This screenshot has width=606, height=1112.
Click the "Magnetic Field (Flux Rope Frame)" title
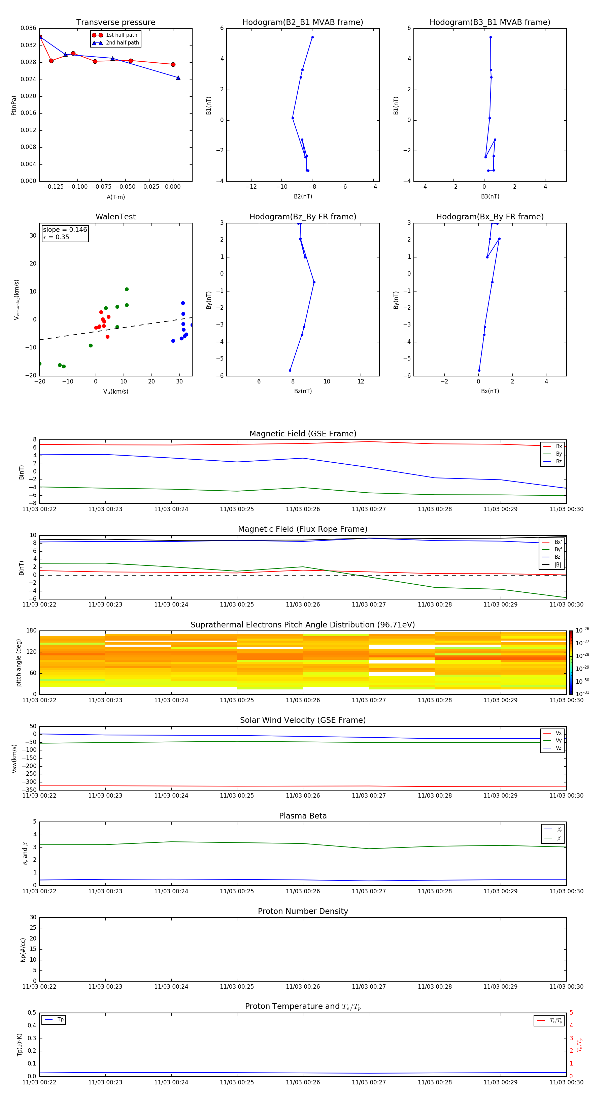[x=303, y=529]
